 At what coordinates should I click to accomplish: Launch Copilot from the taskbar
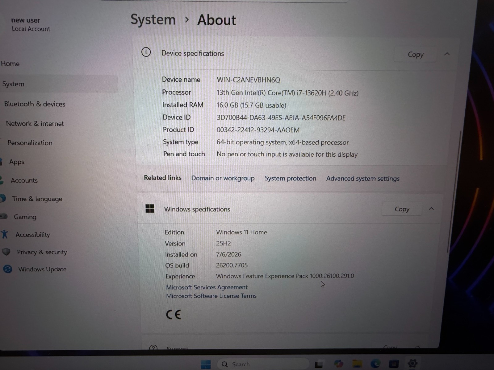click(339, 364)
